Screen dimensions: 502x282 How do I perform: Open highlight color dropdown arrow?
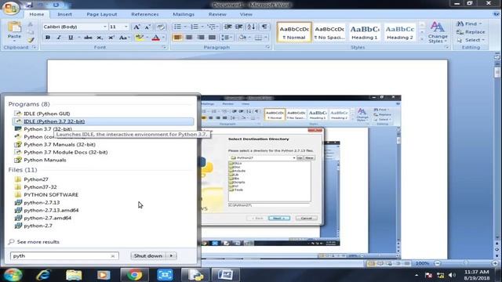(x=147, y=38)
